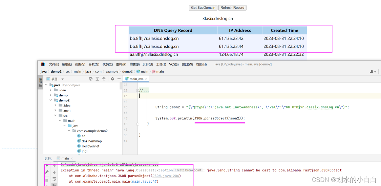Close the main run tab
Screen dimensions: 381x186
coord(72,158)
